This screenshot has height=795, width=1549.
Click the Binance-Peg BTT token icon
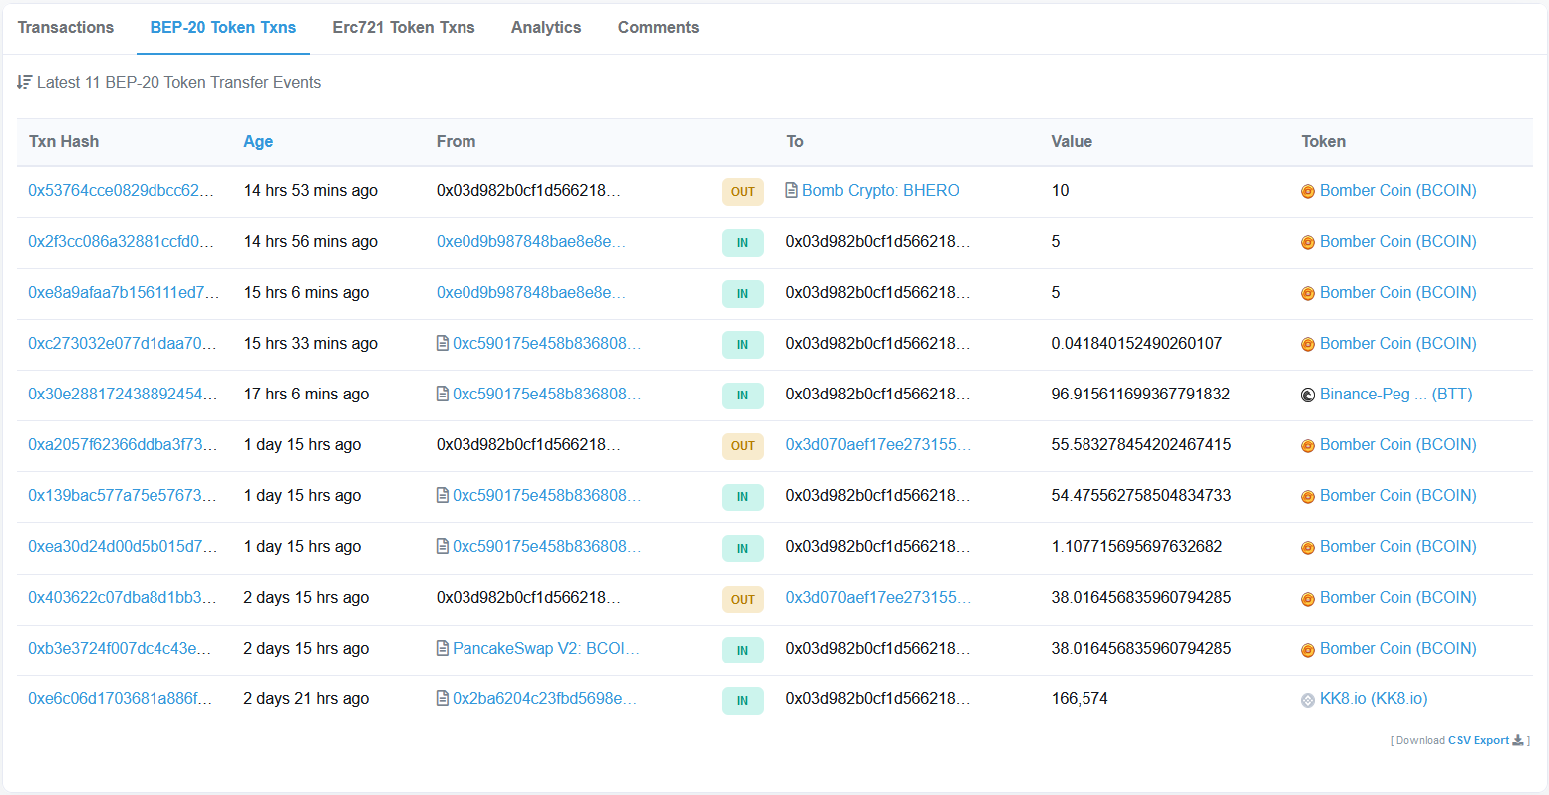pyautogui.click(x=1308, y=395)
